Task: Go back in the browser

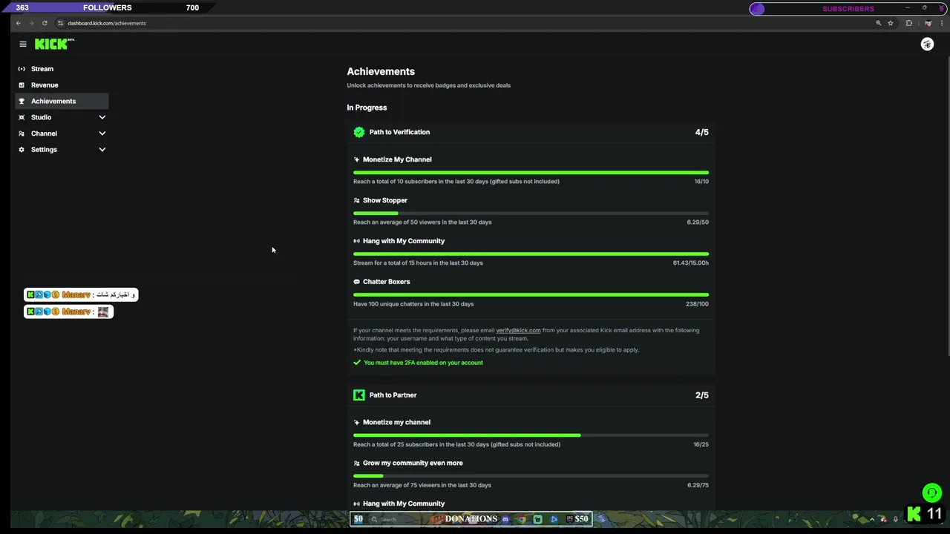Action: pyautogui.click(x=19, y=23)
